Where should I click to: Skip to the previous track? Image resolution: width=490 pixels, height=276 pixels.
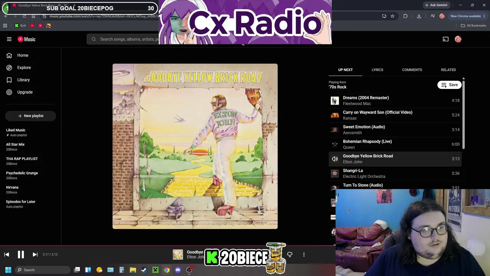pos(7,255)
